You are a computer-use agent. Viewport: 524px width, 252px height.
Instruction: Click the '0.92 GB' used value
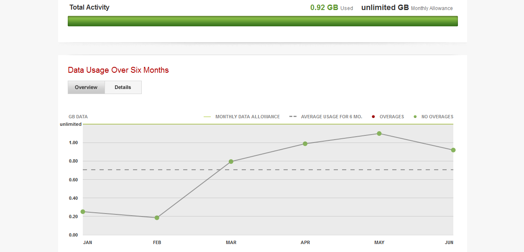(x=324, y=8)
